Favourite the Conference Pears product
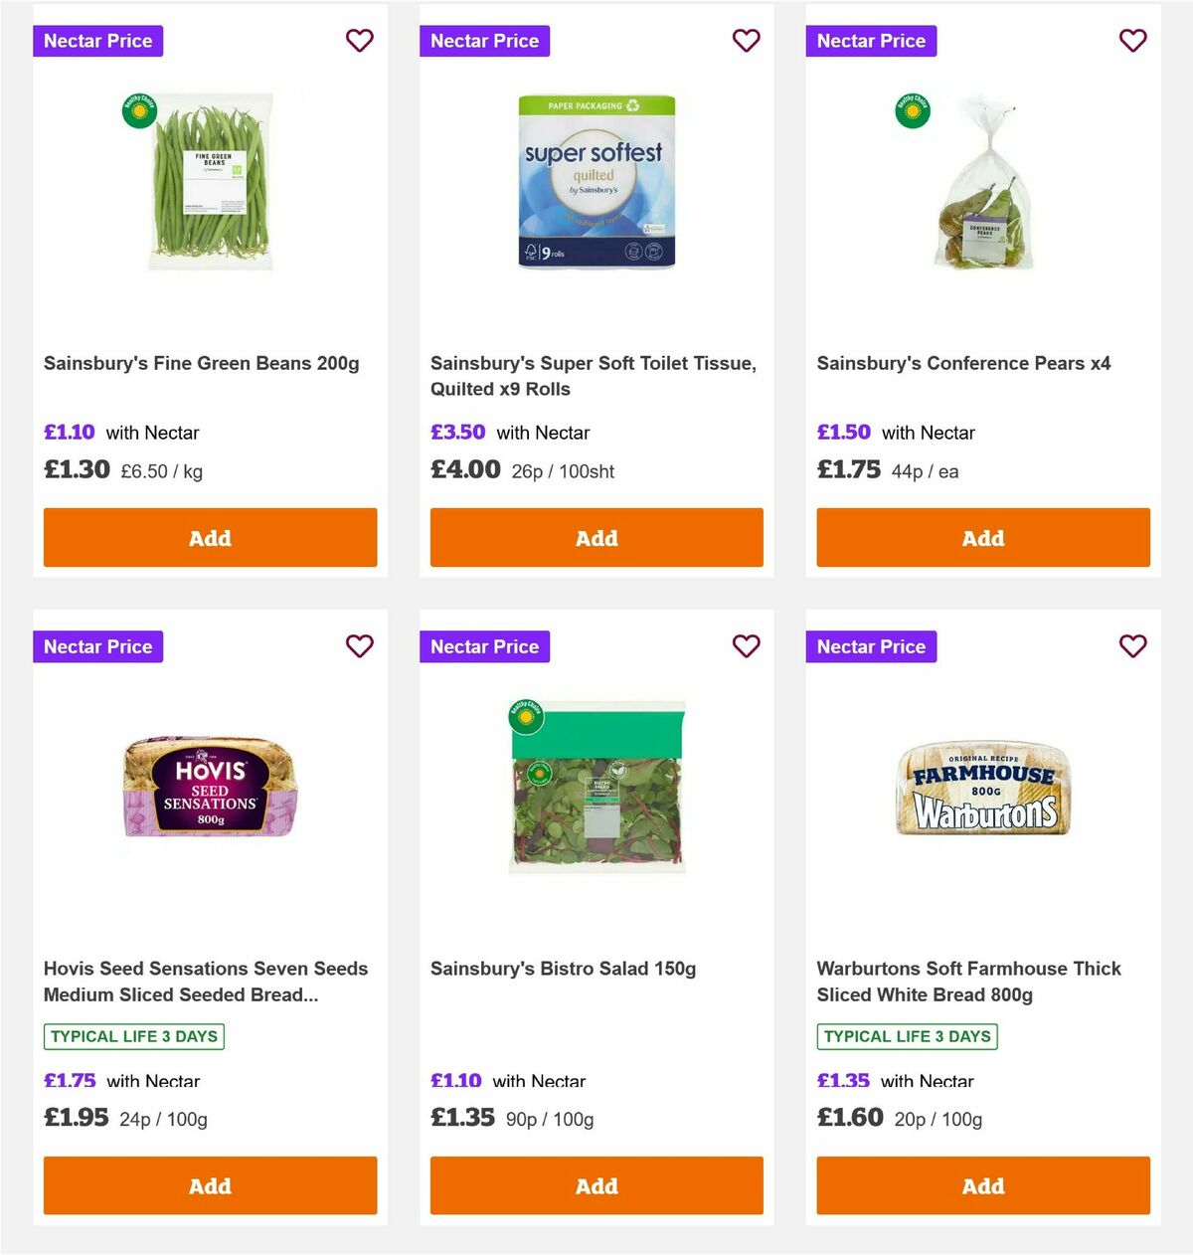The image size is (1193, 1255). click(1133, 41)
